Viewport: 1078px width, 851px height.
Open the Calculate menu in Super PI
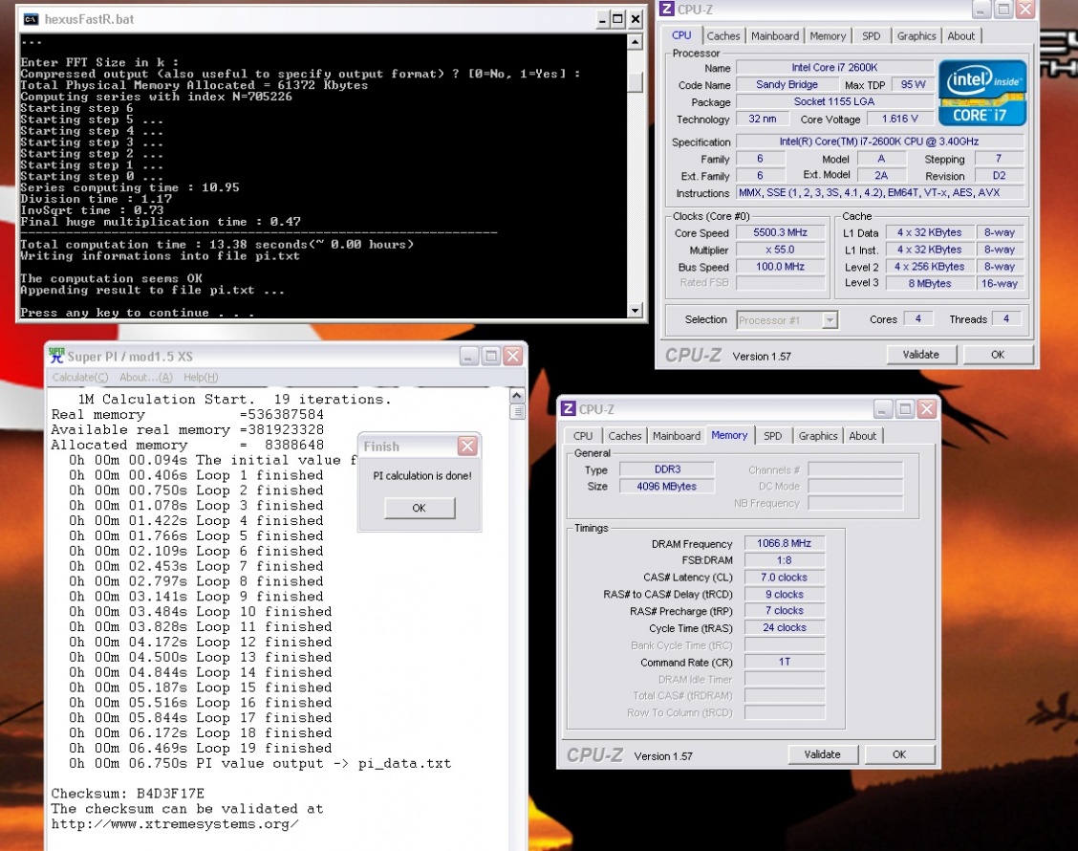point(80,378)
